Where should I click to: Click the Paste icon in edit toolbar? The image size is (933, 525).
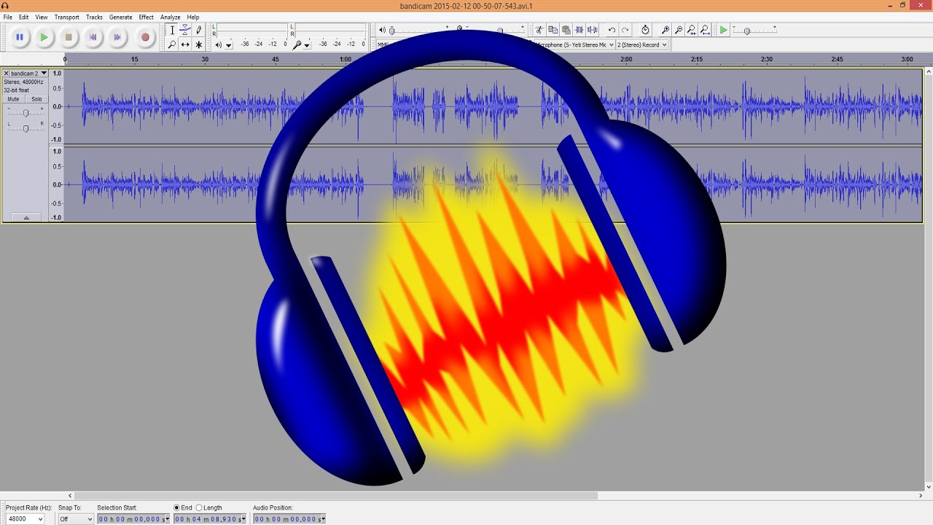pos(566,30)
